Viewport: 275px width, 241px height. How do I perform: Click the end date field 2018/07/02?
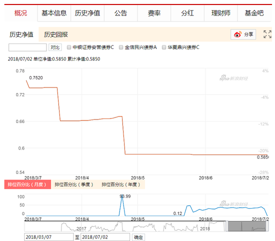(105, 237)
